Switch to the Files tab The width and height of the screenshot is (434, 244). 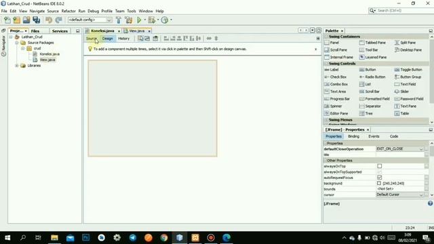[x=35, y=31]
